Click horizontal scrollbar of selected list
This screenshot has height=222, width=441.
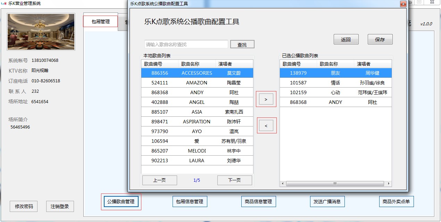[x=335, y=183]
